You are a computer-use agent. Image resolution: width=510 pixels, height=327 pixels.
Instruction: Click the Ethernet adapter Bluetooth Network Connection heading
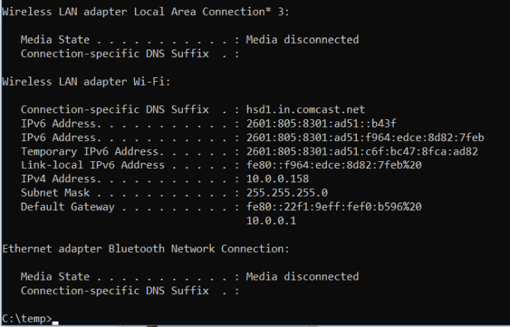coord(145,248)
